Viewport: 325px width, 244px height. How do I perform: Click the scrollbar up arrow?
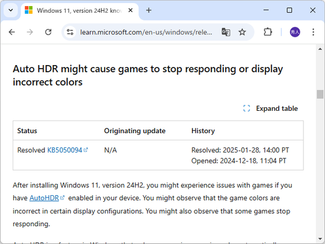[x=320, y=49]
